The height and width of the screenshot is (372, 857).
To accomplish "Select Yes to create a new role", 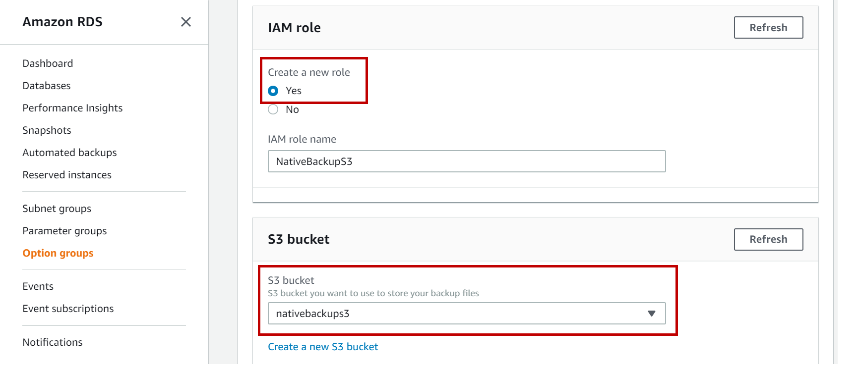I will pos(273,91).
